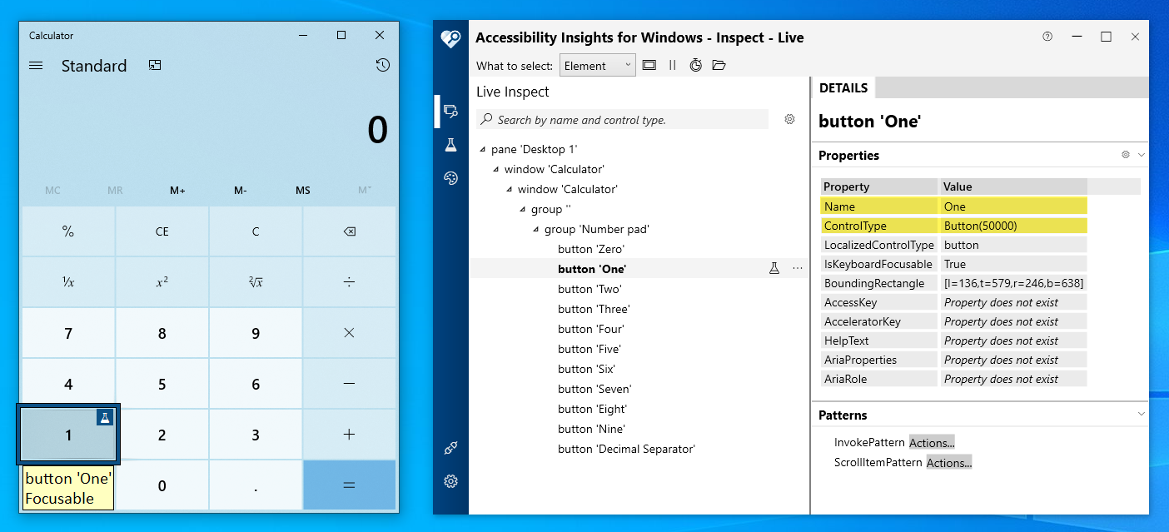Click the beaker icon on Calculator's 1 key
The width and height of the screenshot is (1169, 532).
coord(104,417)
